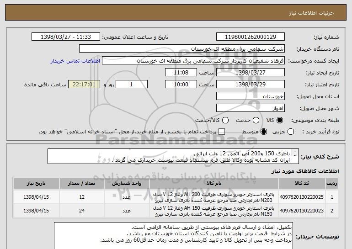
Task: Tick the اسناد خزانه اسلامی payment checkbox
Action: tap(222, 132)
